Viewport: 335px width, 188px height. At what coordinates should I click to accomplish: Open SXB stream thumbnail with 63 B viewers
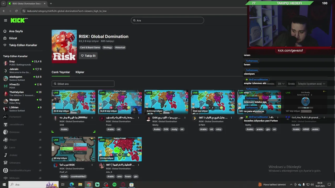tap(74, 102)
